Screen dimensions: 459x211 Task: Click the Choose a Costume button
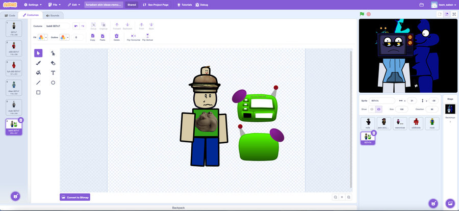[15, 196]
